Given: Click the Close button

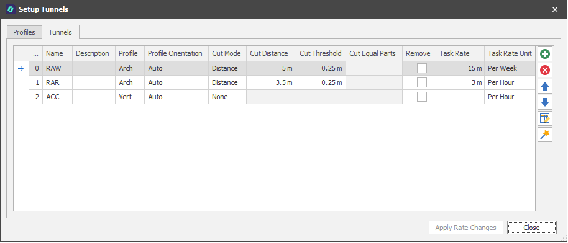Looking at the screenshot, I should pos(532,228).
